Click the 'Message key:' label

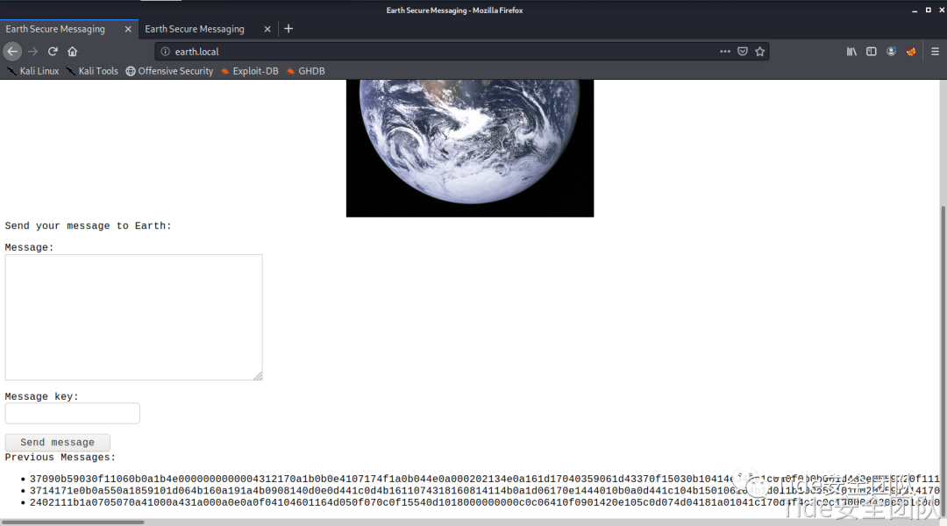point(42,396)
